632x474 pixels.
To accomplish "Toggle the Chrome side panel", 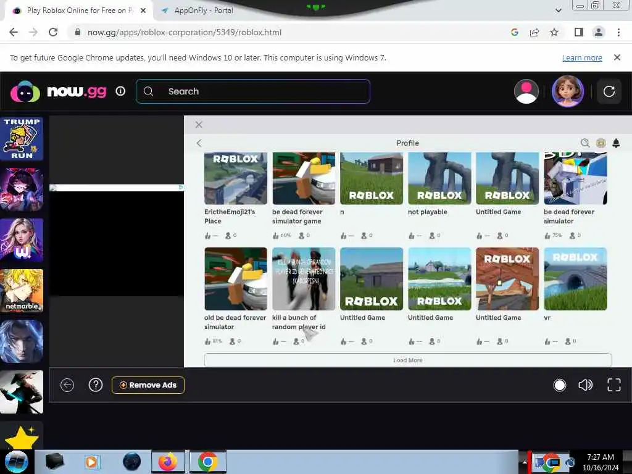I will click(x=579, y=32).
